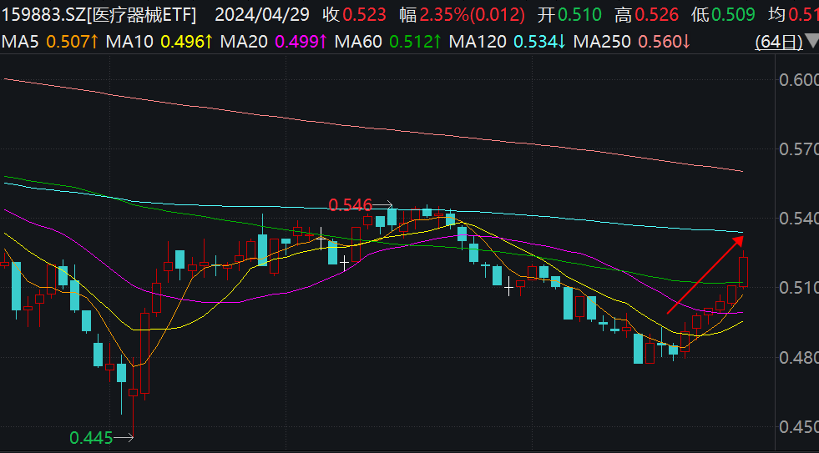The image size is (819, 453).
Task: Click the high price 高 0.526
Action: [x=647, y=15]
